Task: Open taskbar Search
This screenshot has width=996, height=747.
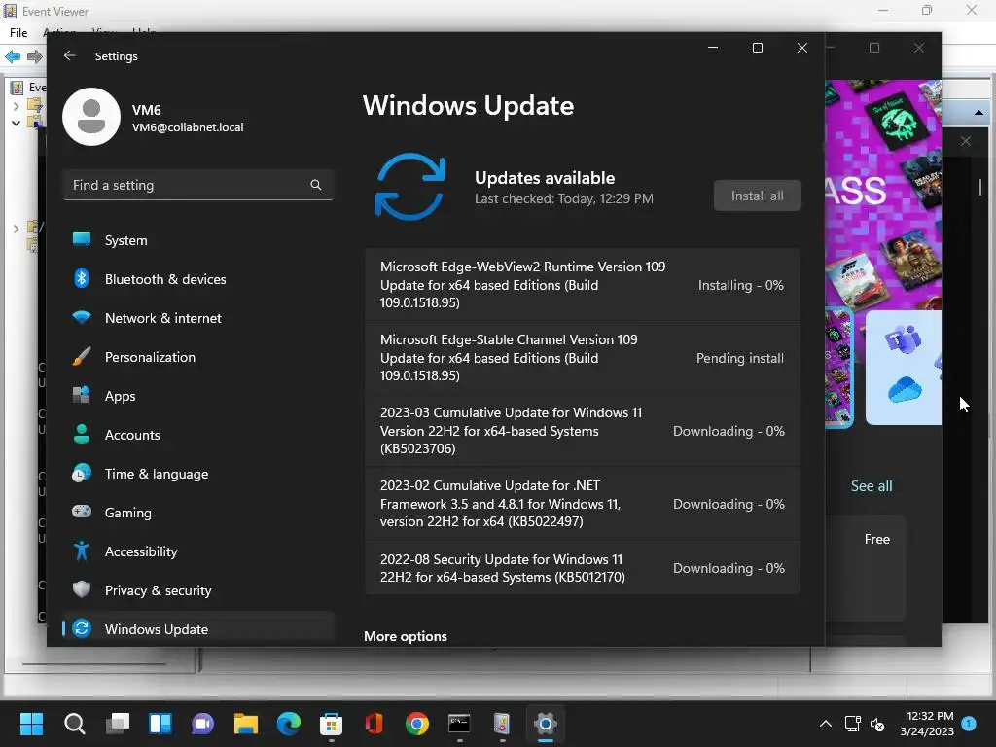Action: [x=74, y=724]
